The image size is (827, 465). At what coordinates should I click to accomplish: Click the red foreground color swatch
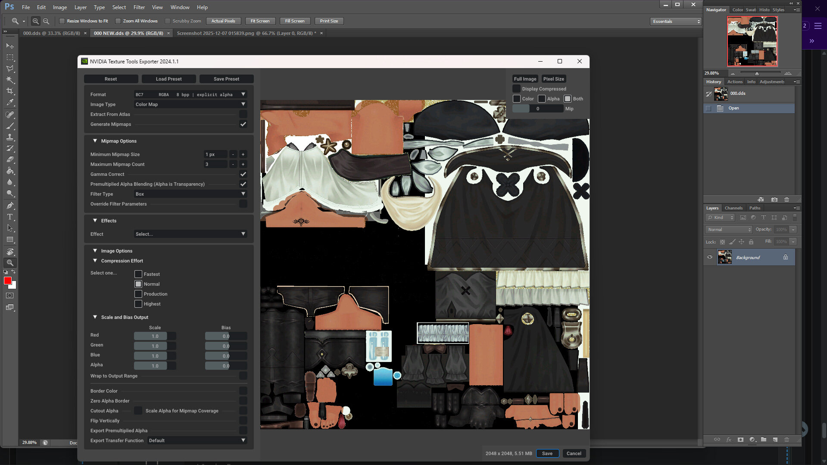click(8, 281)
